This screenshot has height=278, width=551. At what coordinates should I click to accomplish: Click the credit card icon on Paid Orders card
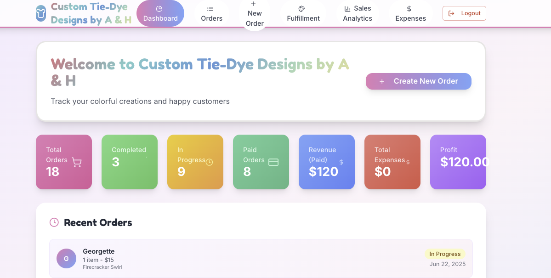273,162
